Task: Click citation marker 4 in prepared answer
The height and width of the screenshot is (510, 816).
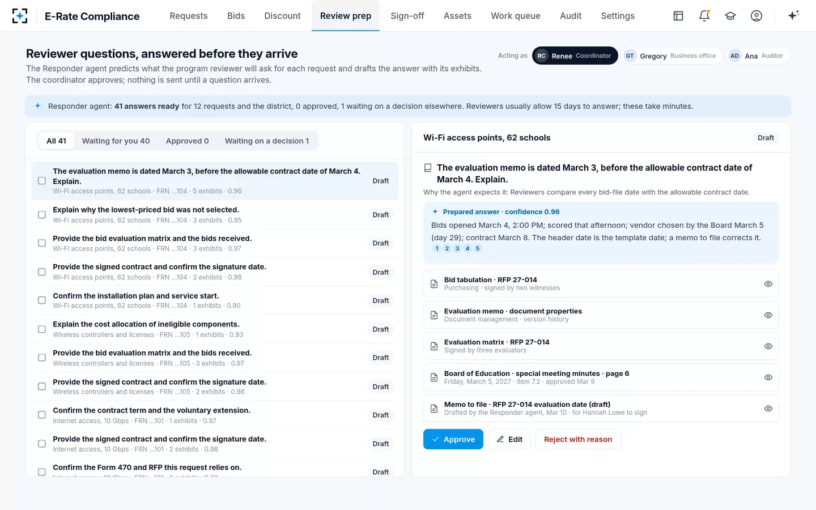Action: [467, 249]
